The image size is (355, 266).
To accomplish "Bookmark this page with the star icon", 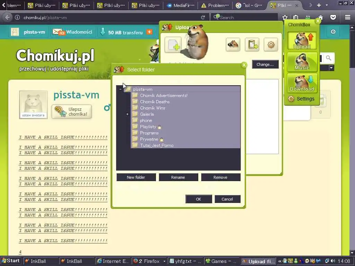I will point(285,17).
